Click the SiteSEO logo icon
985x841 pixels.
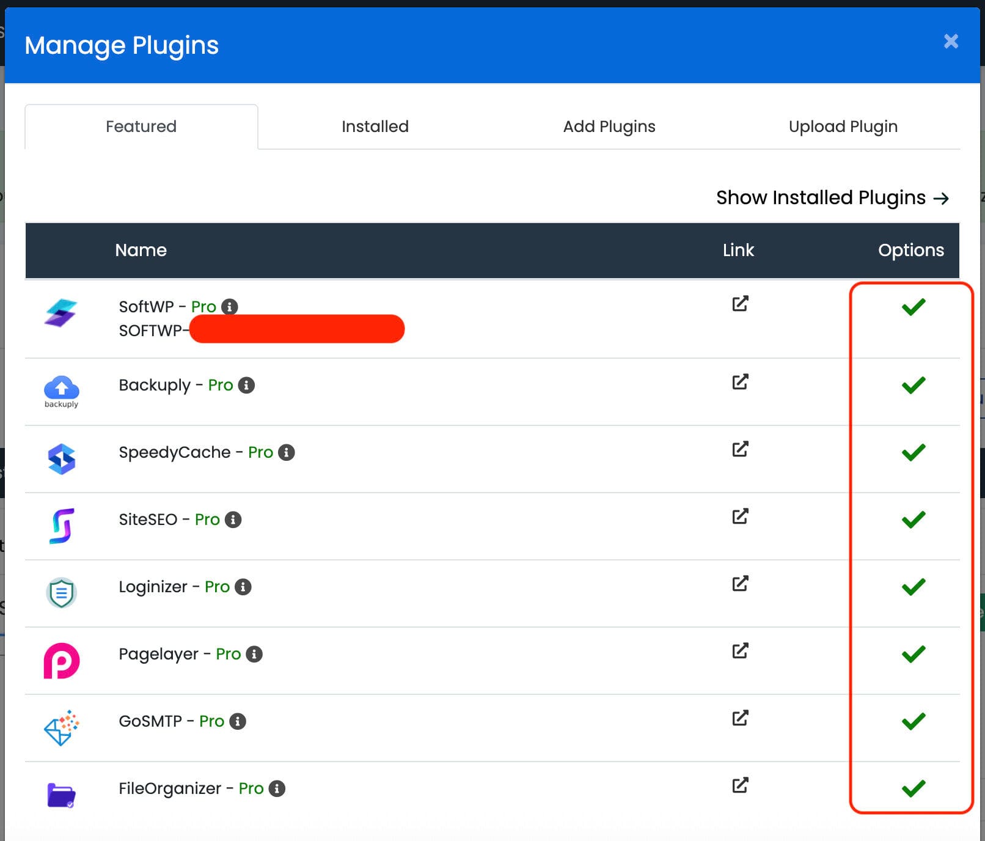coord(62,526)
